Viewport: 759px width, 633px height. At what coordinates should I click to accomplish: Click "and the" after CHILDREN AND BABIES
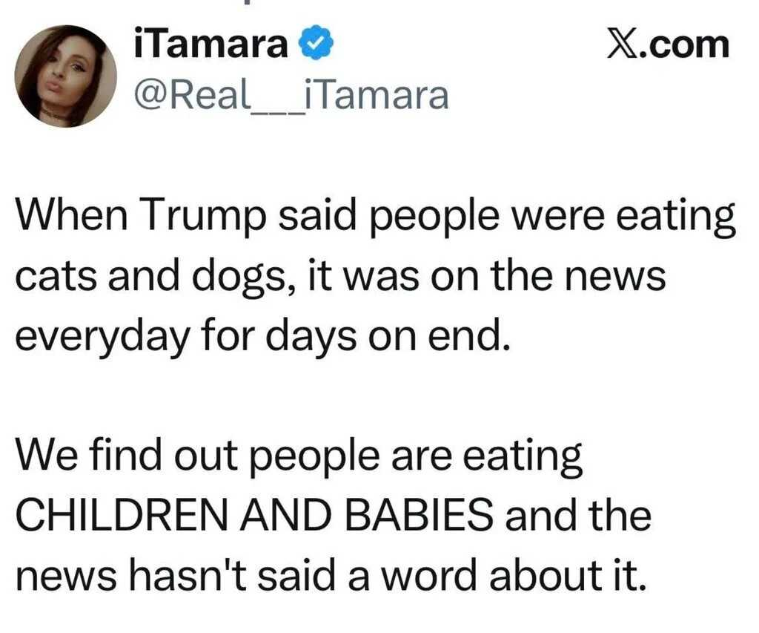[578, 515]
